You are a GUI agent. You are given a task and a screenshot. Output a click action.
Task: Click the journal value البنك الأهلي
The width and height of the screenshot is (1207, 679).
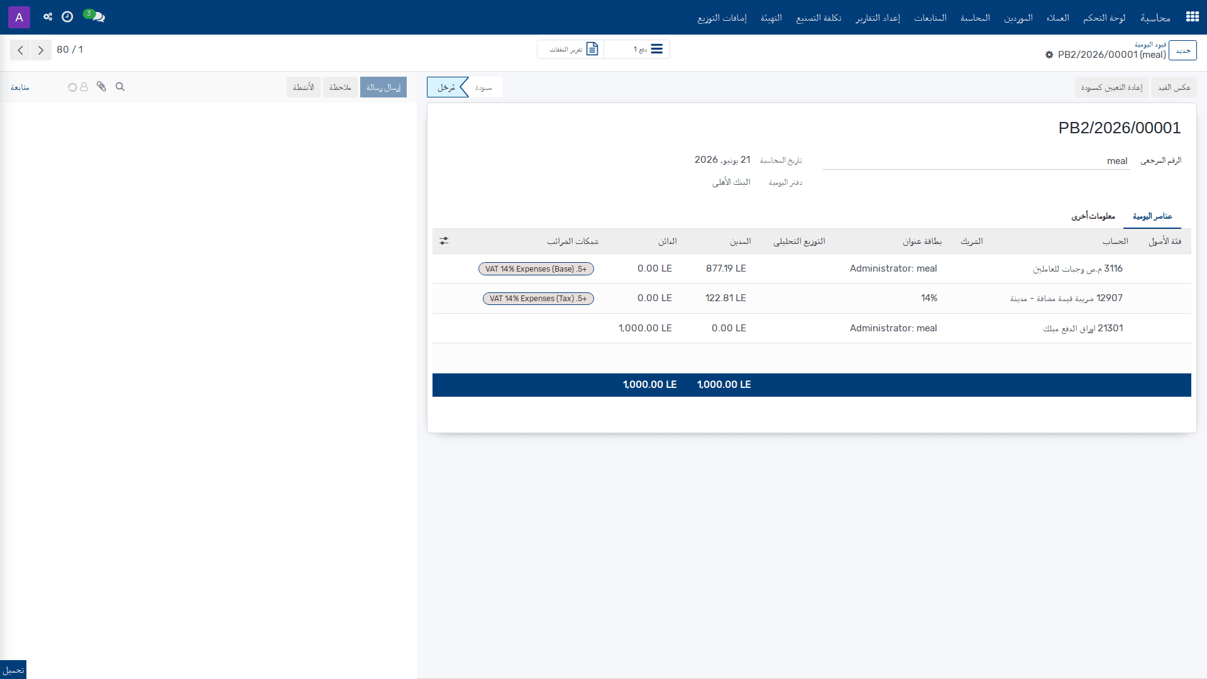point(731,182)
